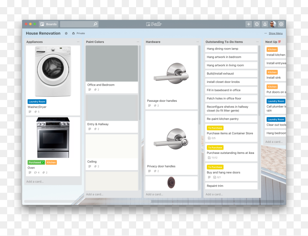Click description icon on Buy and hang new doors card

click(209, 177)
